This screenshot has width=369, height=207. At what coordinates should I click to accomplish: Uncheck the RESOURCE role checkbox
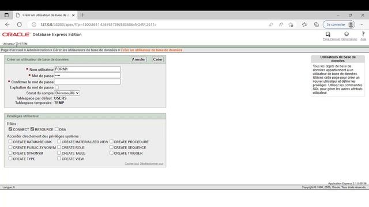coord(32,129)
